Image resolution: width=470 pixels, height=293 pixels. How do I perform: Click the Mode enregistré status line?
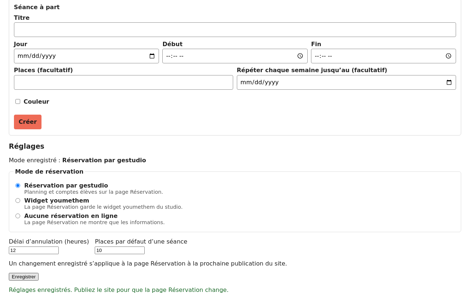[77, 160]
